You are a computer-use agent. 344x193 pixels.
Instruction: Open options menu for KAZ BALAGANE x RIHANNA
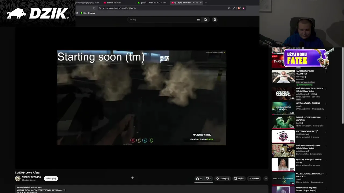pyautogui.click(x=326, y=103)
